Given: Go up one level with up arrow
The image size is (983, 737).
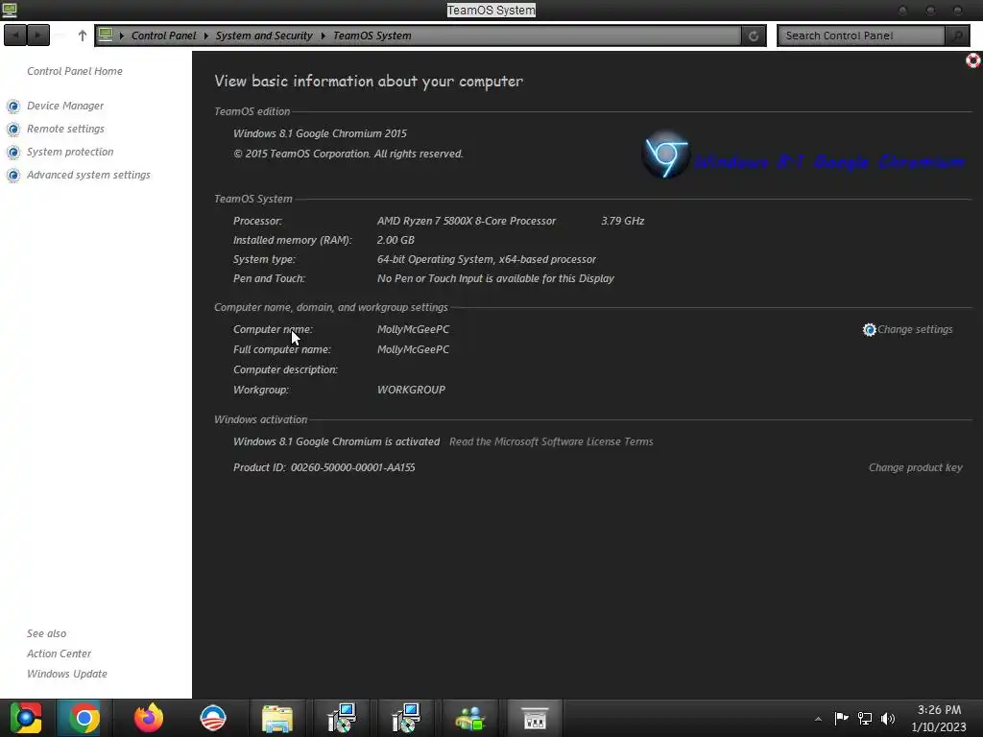Looking at the screenshot, I should point(83,36).
